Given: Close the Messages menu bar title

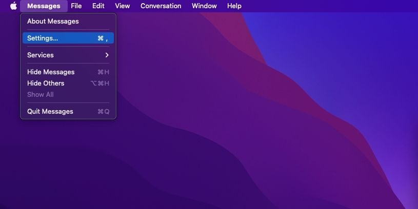Looking at the screenshot, I should (44, 6).
